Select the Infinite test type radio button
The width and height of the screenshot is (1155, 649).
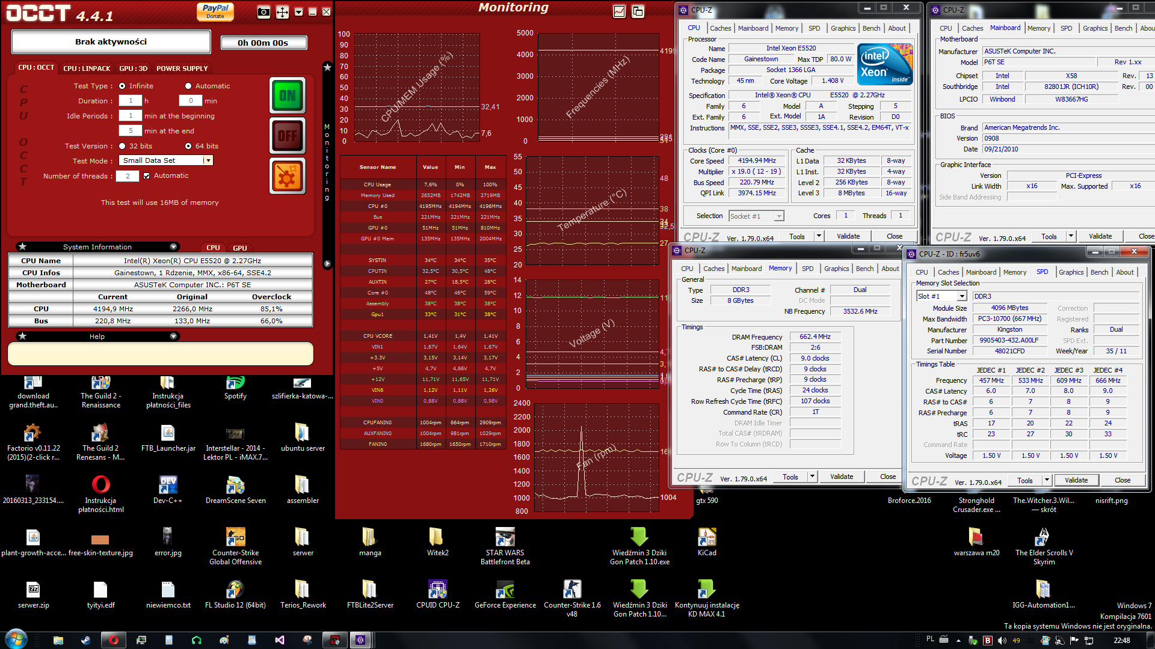tap(122, 86)
